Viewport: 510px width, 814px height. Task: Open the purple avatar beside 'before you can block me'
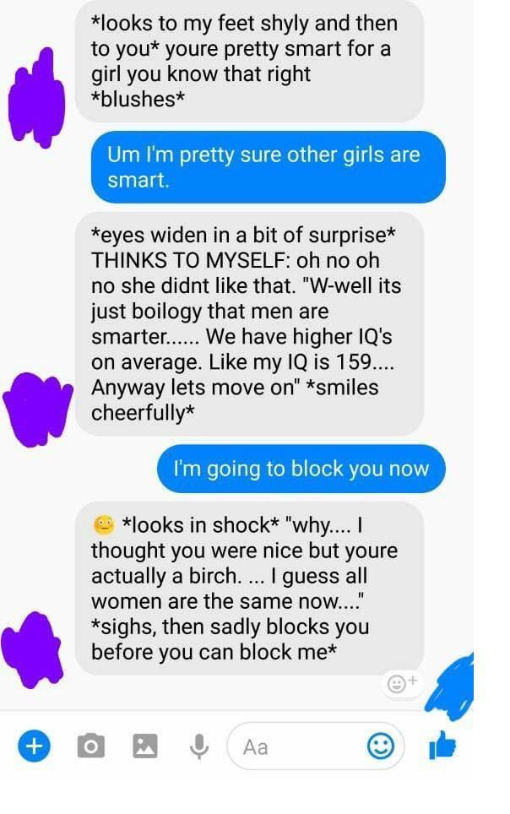pyautogui.click(x=32, y=648)
